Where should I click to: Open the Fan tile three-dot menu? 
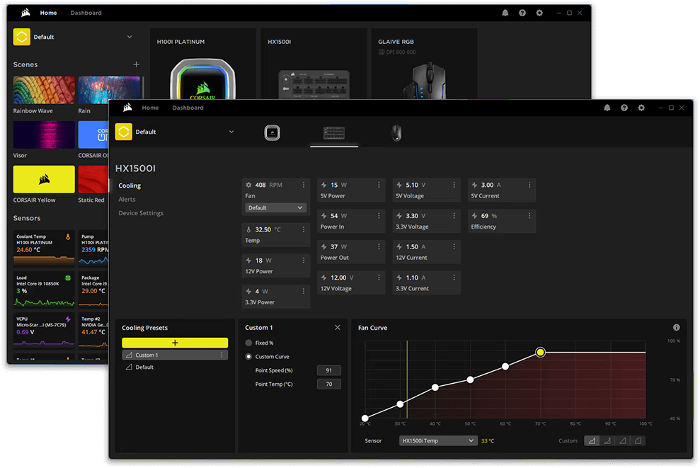pos(304,185)
